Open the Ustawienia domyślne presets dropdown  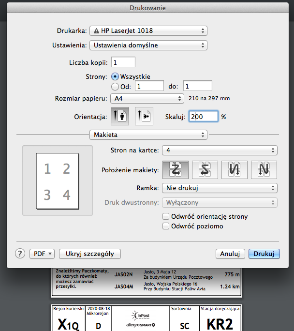[x=148, y=45]
